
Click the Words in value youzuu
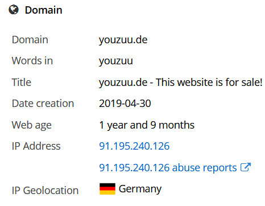point(116,61)
